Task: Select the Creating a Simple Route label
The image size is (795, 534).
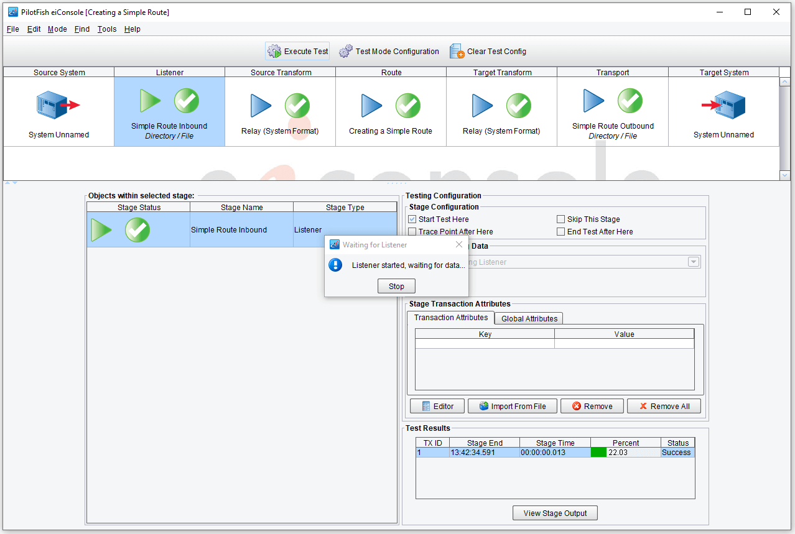Action: coord(391,131)
